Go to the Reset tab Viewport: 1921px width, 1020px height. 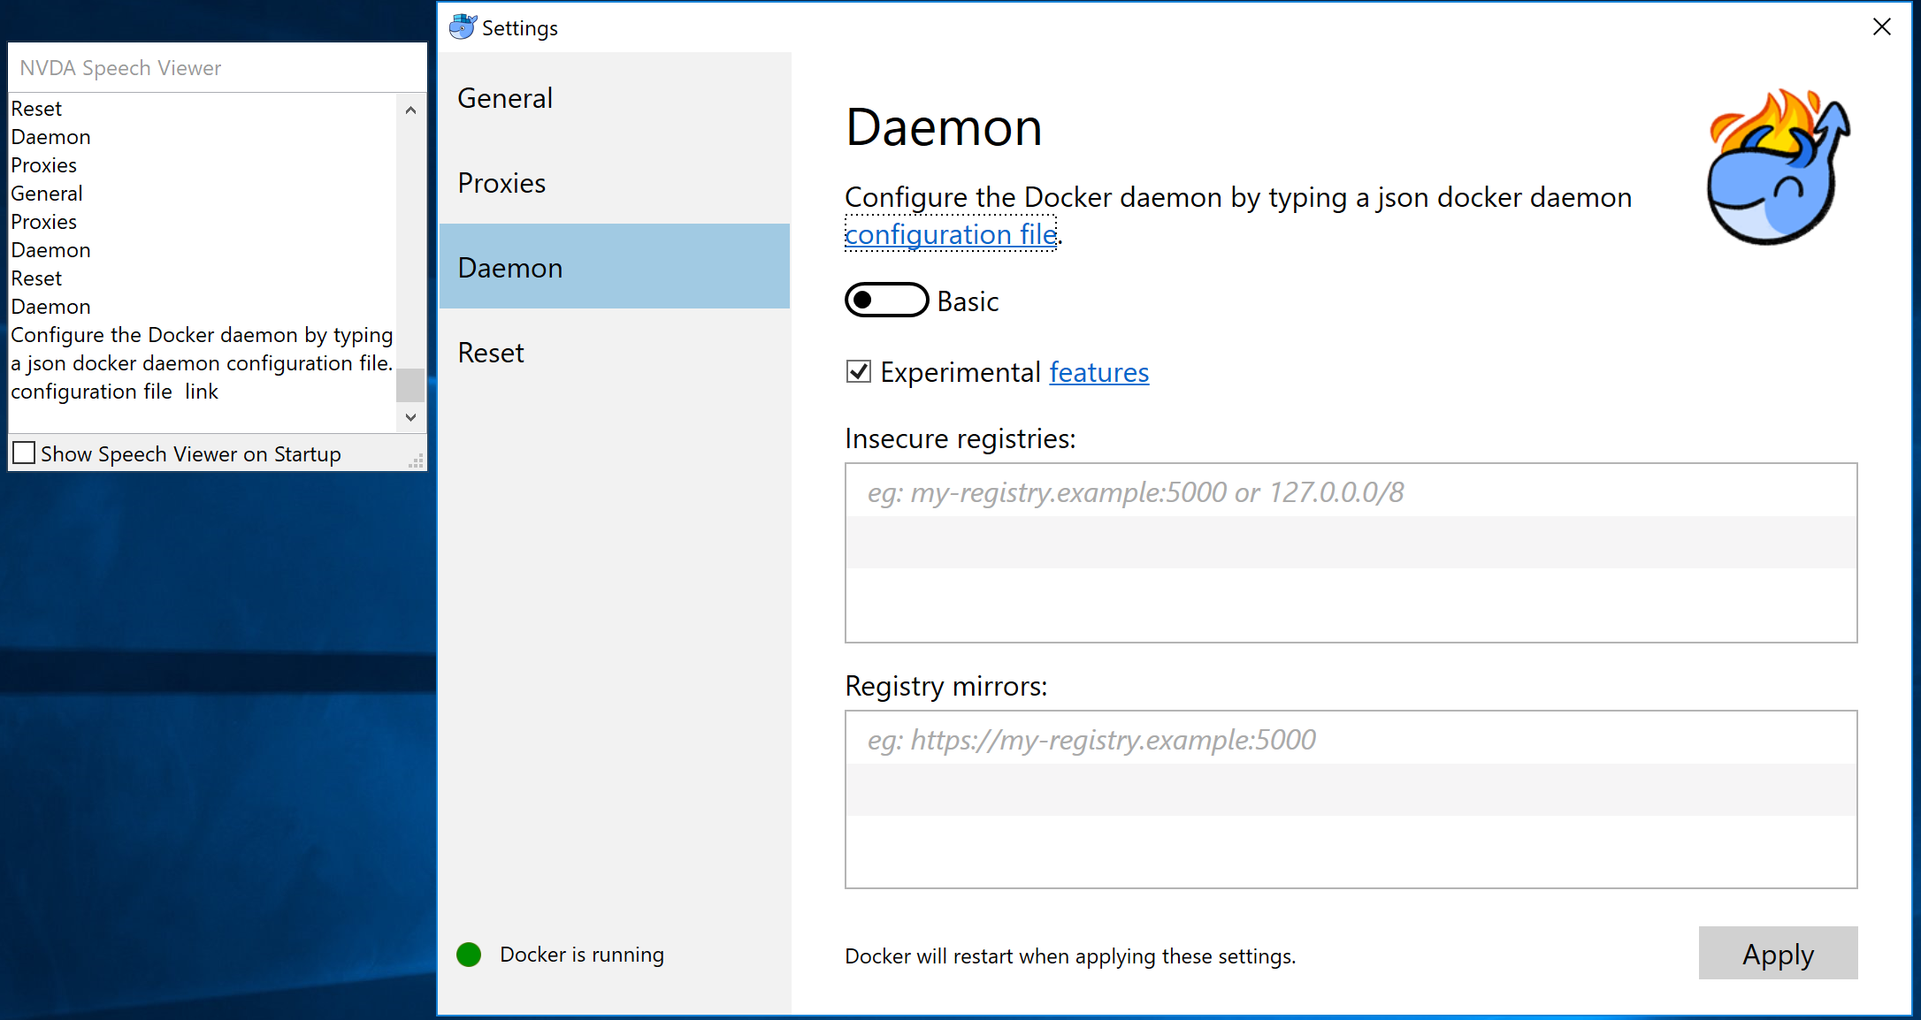point(491,353)
